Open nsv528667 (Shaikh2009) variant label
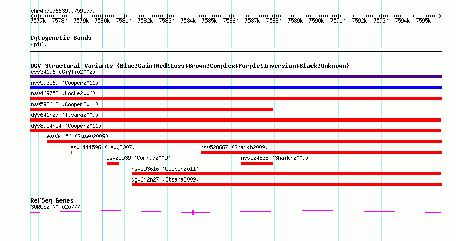456x241 pixels. click(x=234, y=147)
